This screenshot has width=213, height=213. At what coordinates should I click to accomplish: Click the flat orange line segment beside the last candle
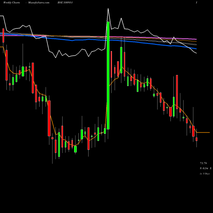pos(203,132)
